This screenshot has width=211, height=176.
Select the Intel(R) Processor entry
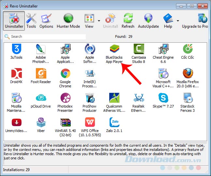[90, 78]
